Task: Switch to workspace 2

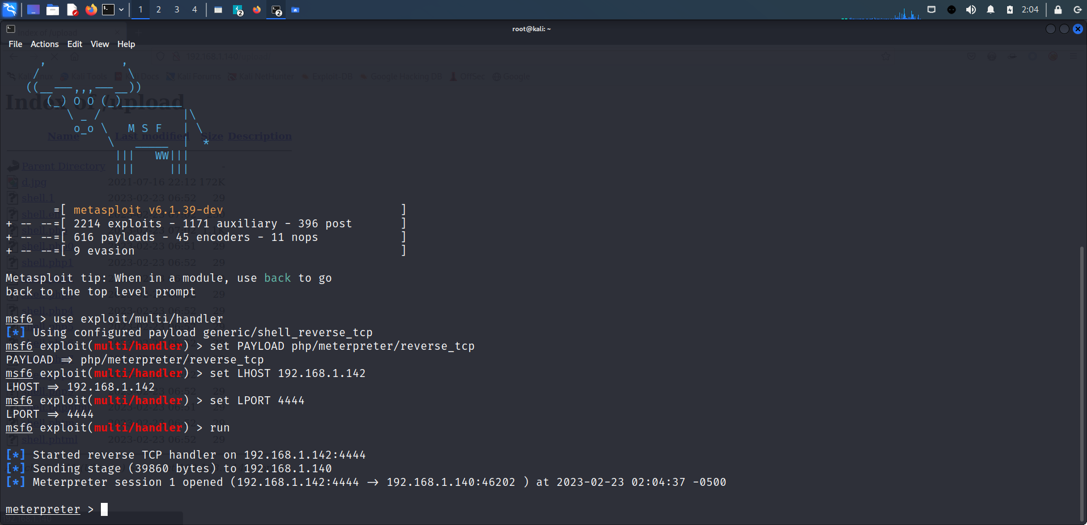Action: click(x=159, y=10)
